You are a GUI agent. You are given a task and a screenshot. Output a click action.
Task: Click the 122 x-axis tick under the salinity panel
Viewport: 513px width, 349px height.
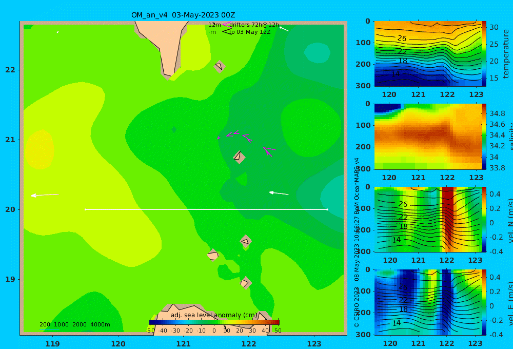tap(447, 178)
